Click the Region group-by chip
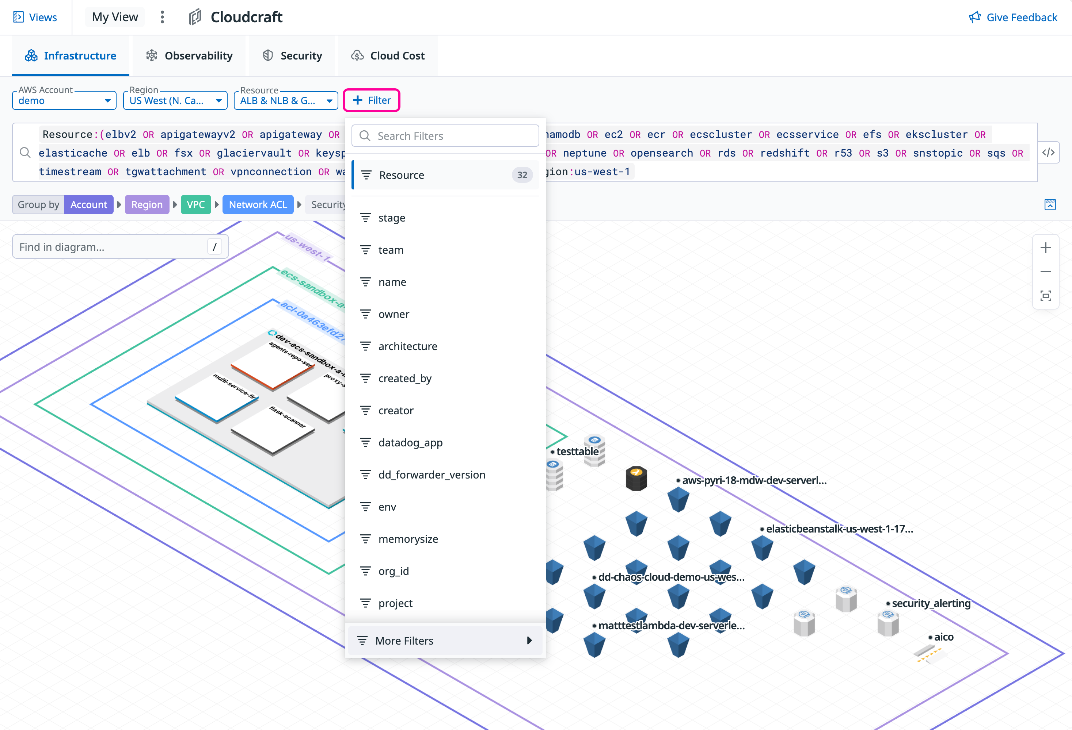The height and width of the screenshot is (730, 1072). coord(147,205)
